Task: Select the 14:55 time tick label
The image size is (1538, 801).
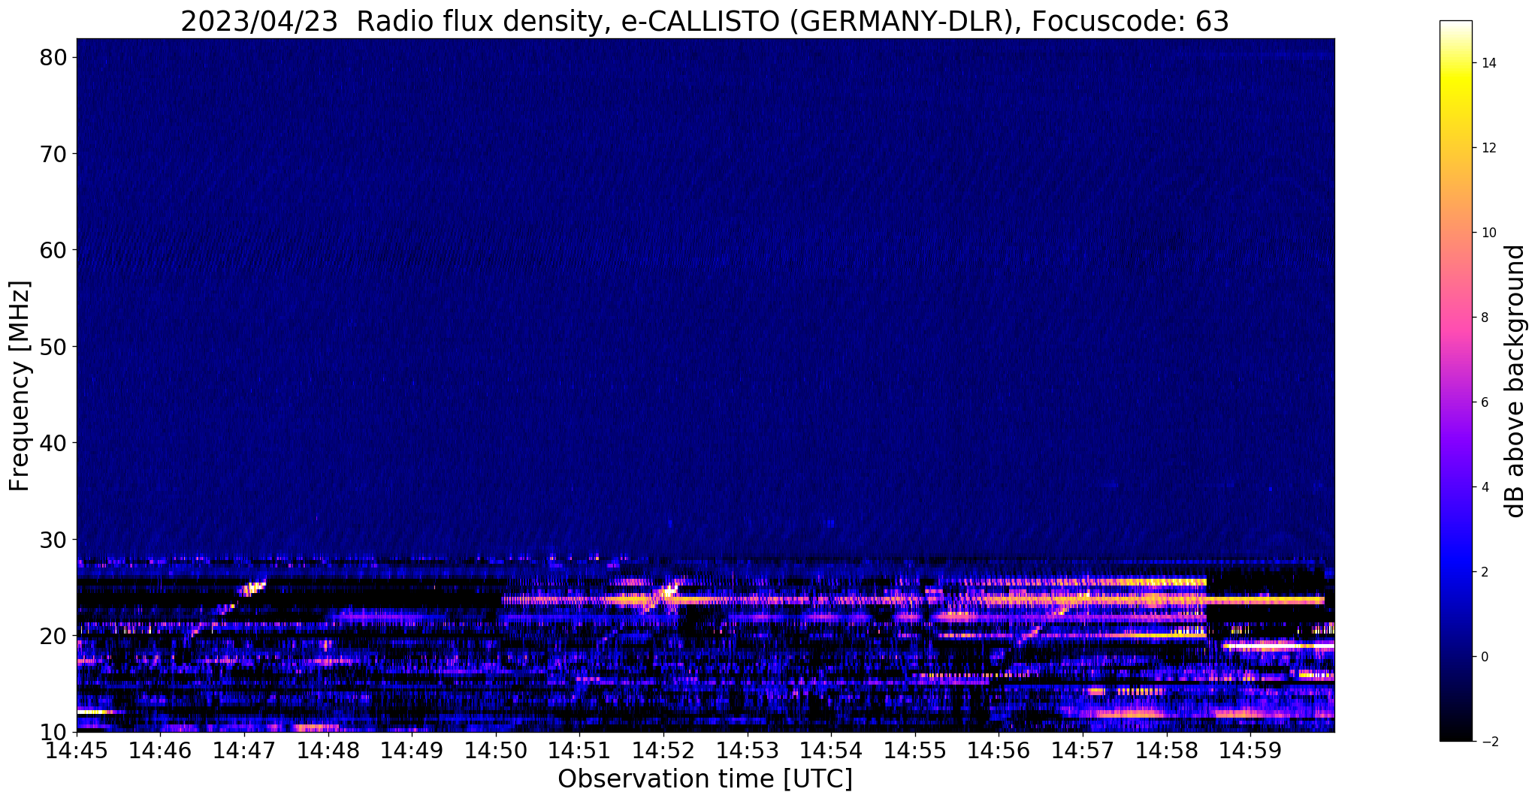Action: 915,751
